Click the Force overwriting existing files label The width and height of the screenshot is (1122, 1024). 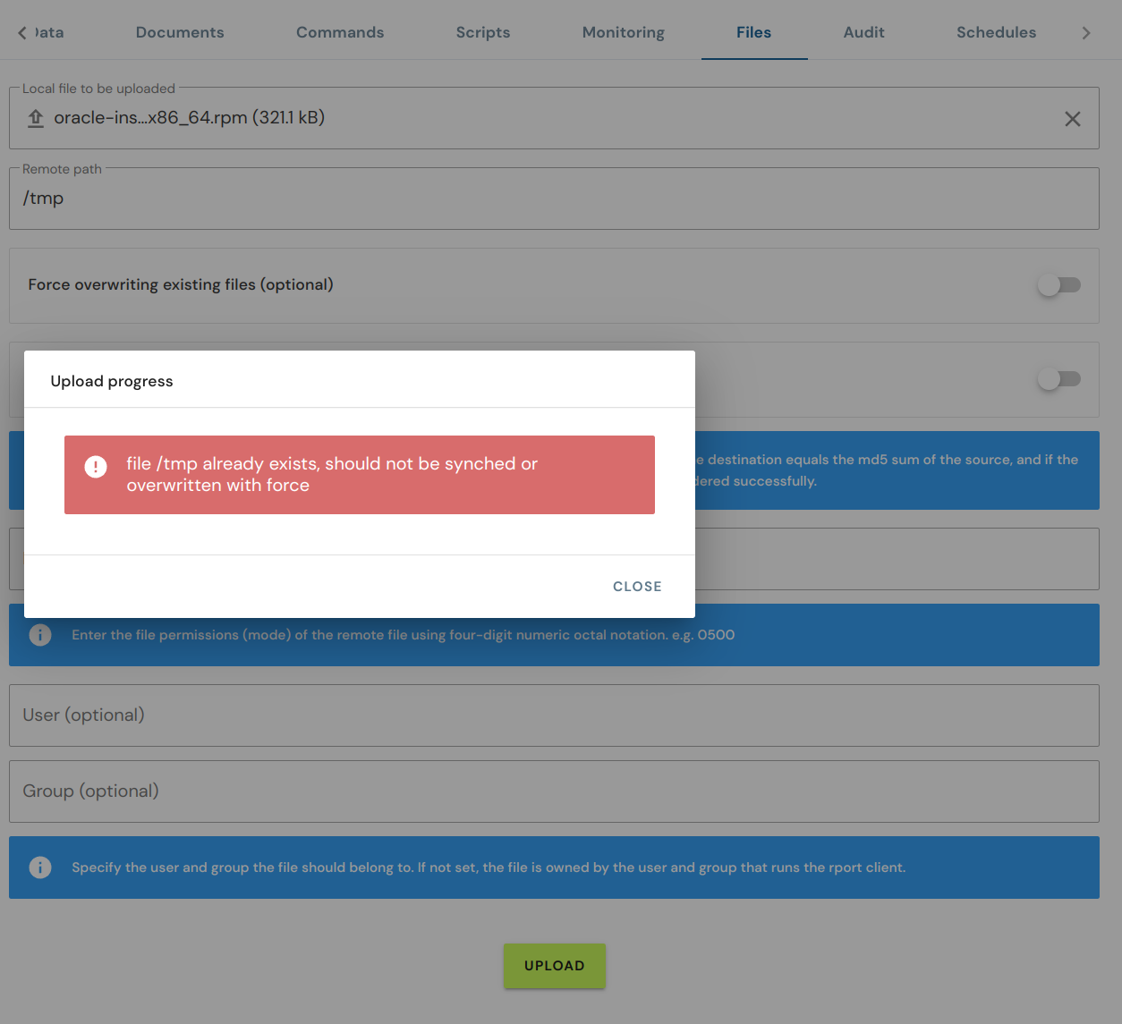click(x=181, y=284)
